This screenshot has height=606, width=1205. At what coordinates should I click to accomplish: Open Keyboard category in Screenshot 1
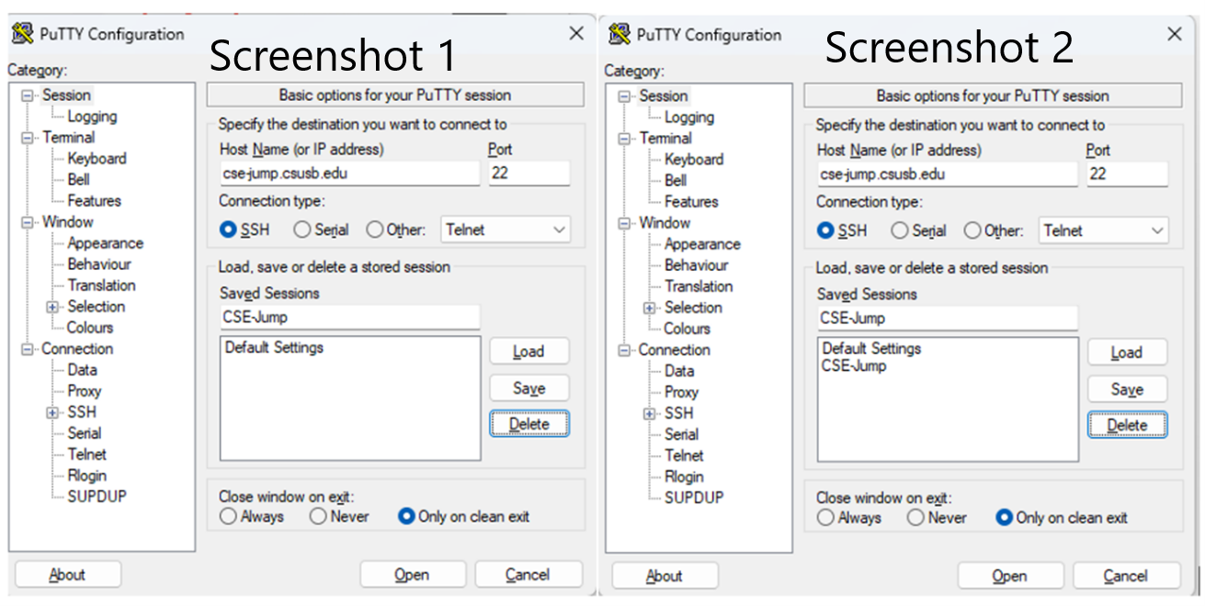click(x=97, y=159)
